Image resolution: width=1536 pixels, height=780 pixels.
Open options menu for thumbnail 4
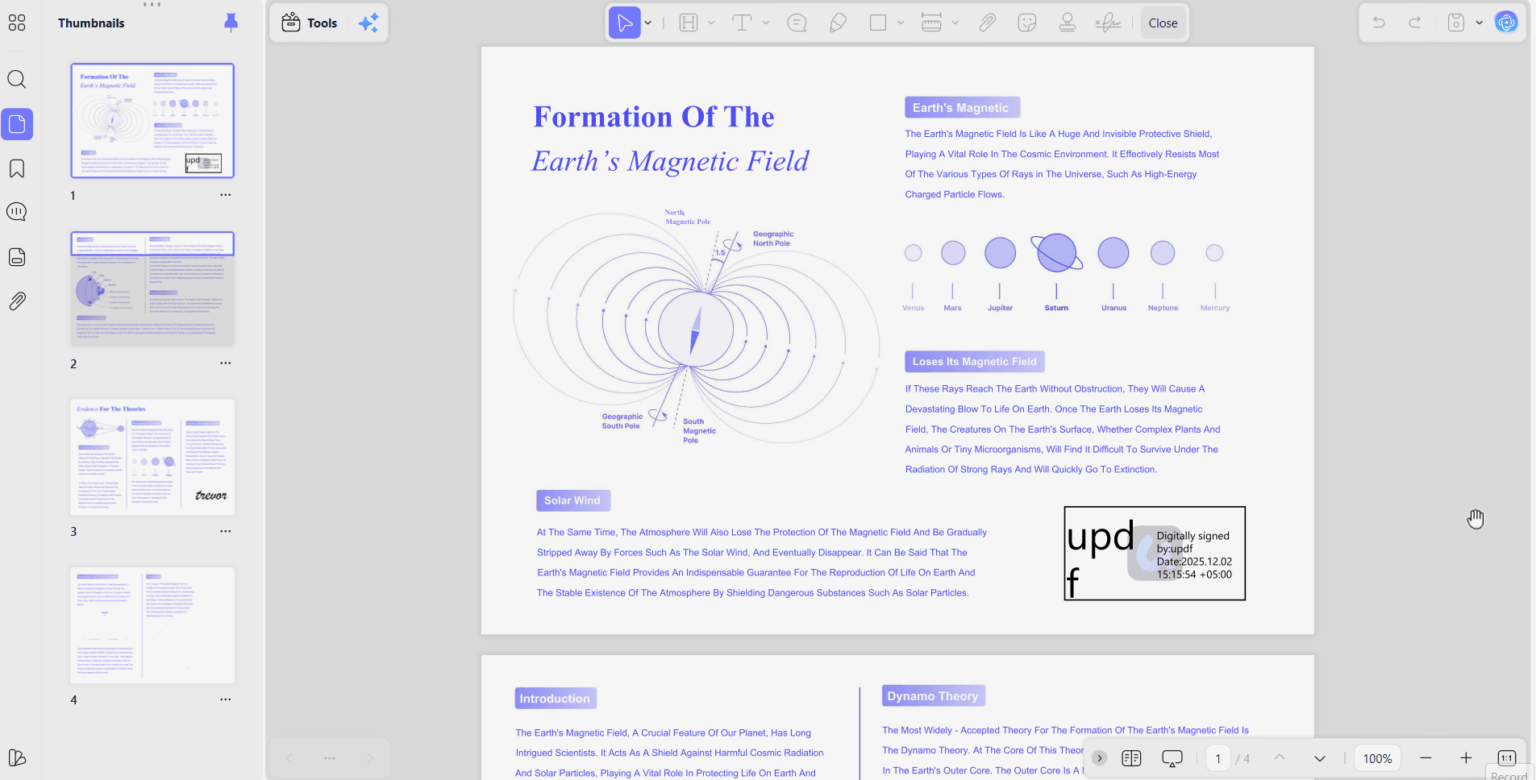226,700
